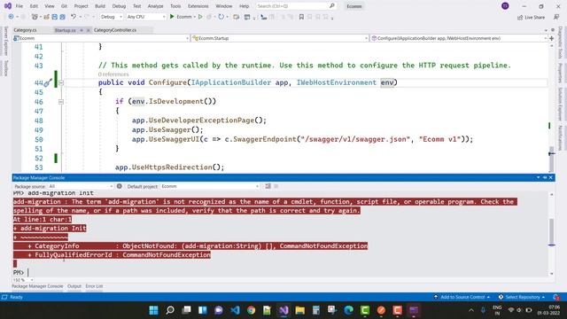
Task: Open the Debug menu
Action: (x=119, y=6)
